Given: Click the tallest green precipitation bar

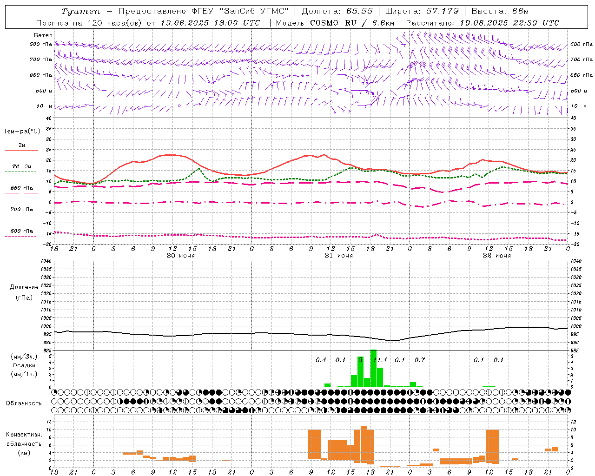Looking at the screenshot, I should coord(373,368).
